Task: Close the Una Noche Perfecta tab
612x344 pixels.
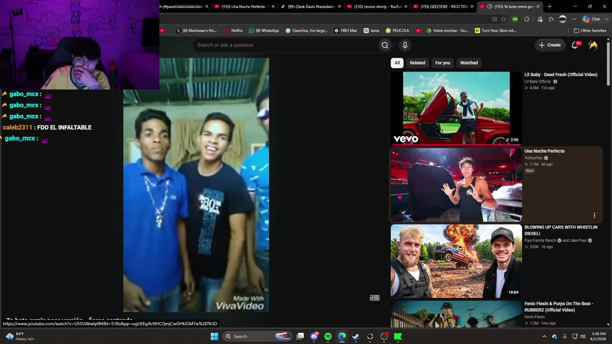Action: (x=273, y=6)
